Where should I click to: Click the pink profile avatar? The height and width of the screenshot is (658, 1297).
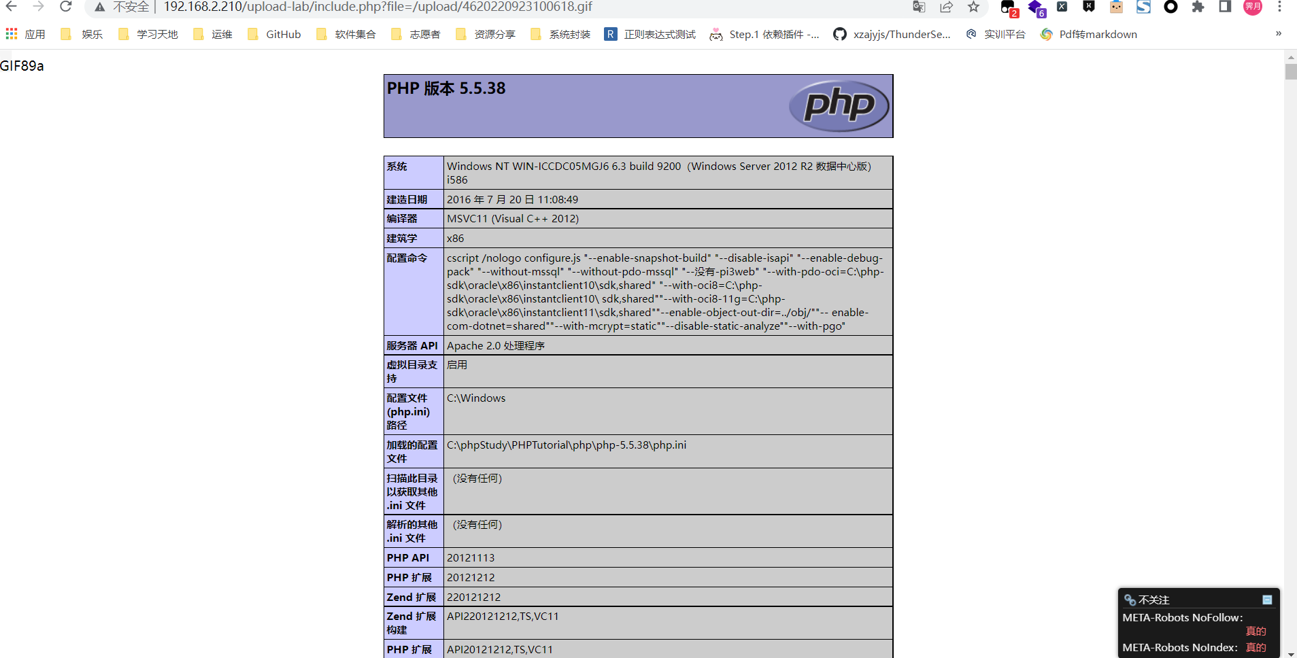tap(1252, 7)
